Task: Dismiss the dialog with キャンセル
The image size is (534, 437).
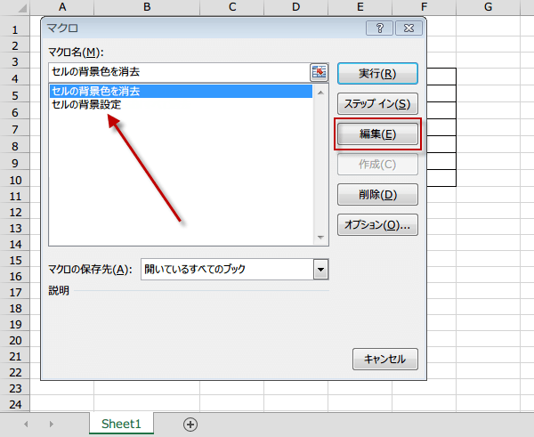Action: (x=384, y=359)
